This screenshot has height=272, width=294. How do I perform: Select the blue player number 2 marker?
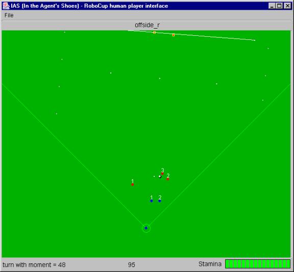(160, 201)
